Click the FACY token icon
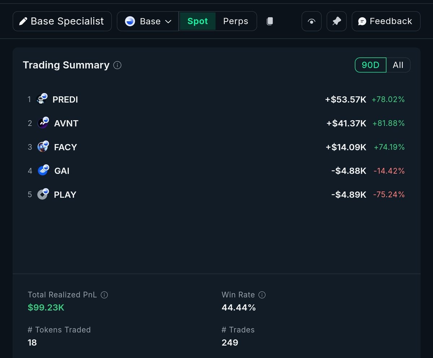The height and width of the screenshot is (358, 433). tap(43, 147)
